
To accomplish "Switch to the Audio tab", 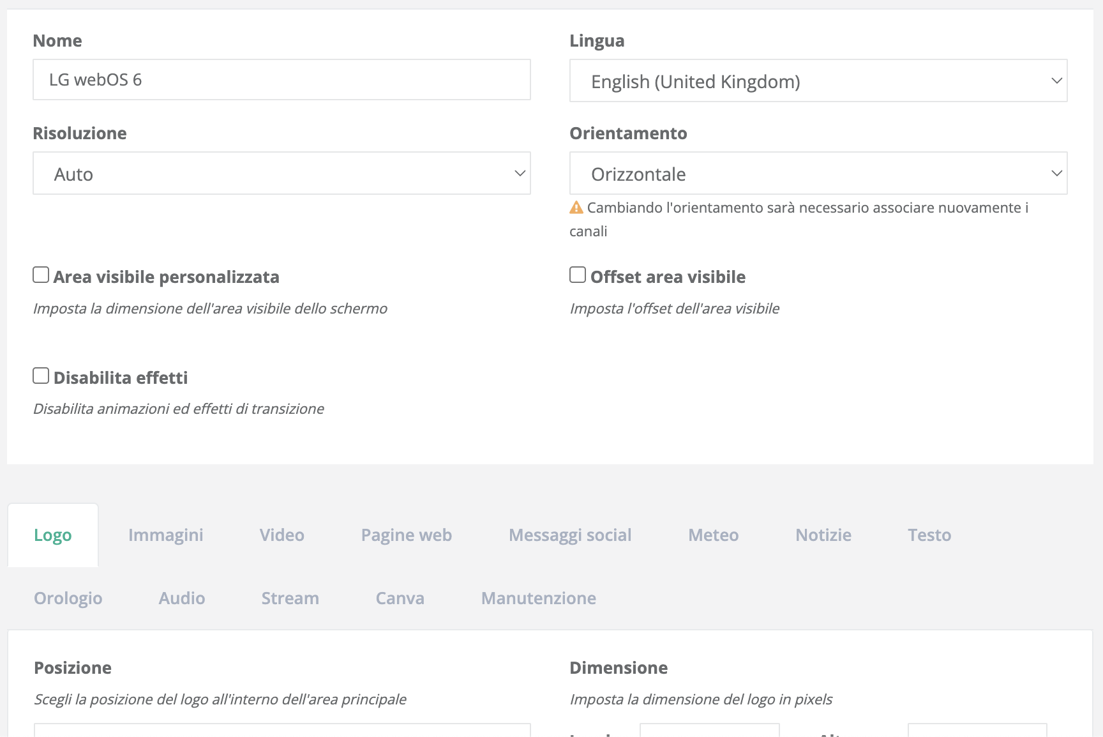I will point(182,598).
